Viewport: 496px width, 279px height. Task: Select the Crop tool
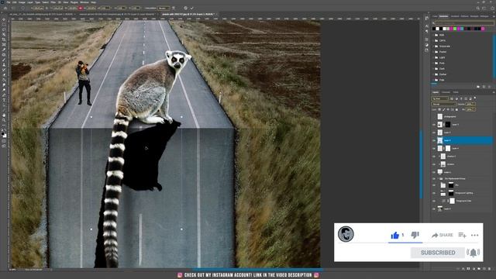(4, 40)
